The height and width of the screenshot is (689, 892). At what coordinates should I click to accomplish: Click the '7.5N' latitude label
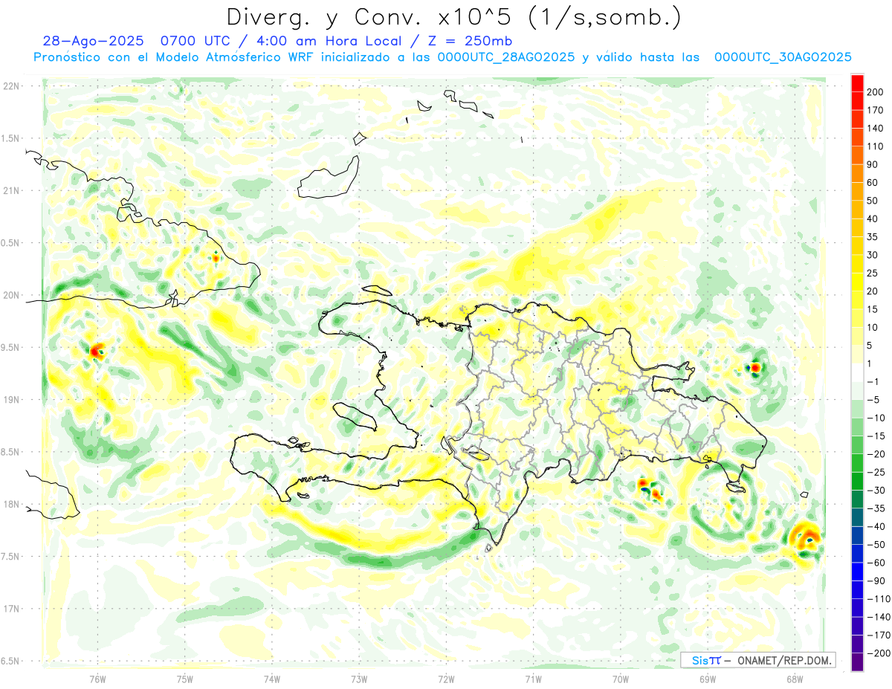pos(11,557)
